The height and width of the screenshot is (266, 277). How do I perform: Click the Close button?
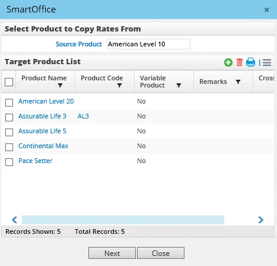click(x=161, y=253)
